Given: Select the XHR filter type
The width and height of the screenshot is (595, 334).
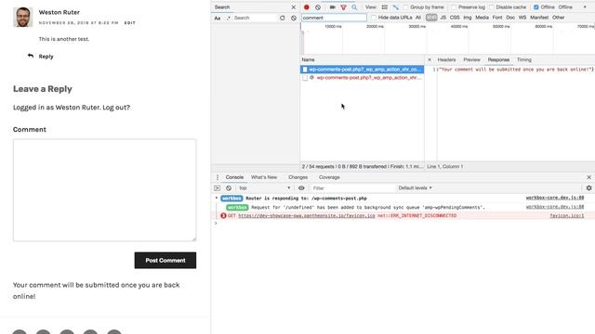Looking at the screenshot, I should click(431, 18).
